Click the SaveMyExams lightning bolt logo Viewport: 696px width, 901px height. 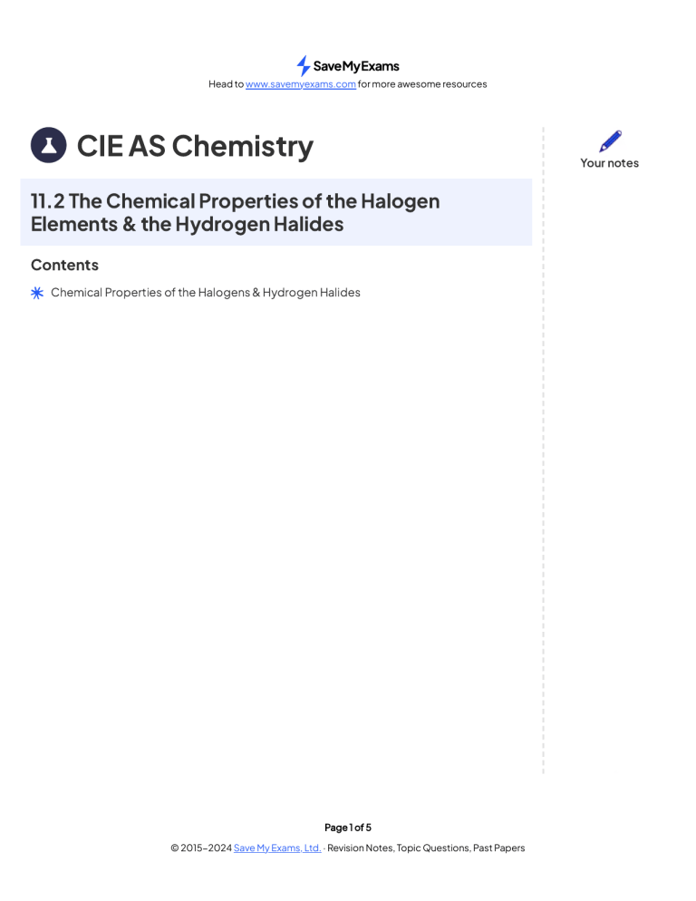[x=303, y=66]
